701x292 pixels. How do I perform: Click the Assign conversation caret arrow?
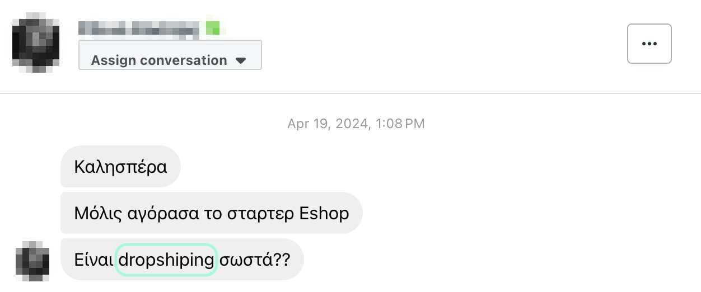[x=241, y=60]
